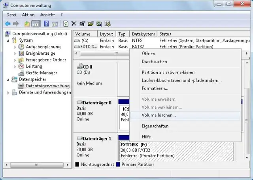253x180 pixels.
Task: Toggle the console tree pane toolbar button
Action: 36,24
